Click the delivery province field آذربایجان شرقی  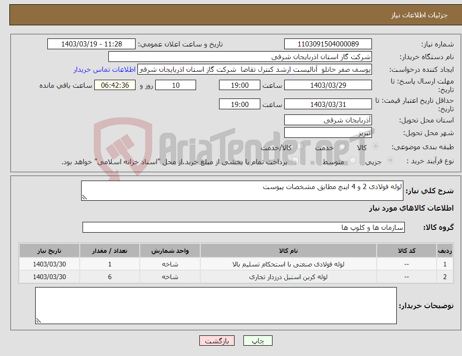coord(328,120)
